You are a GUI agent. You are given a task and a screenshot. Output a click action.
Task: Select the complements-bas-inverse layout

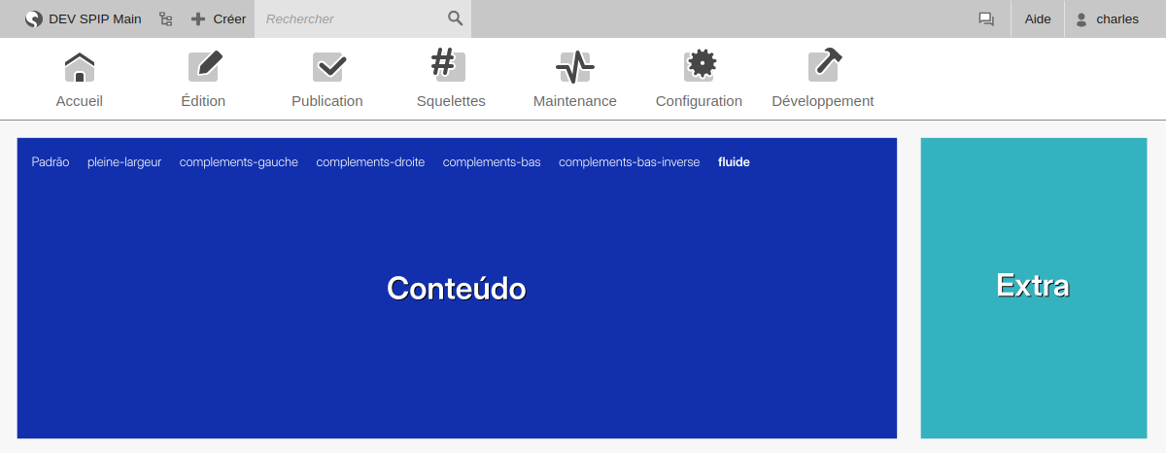tap(629, 162)
